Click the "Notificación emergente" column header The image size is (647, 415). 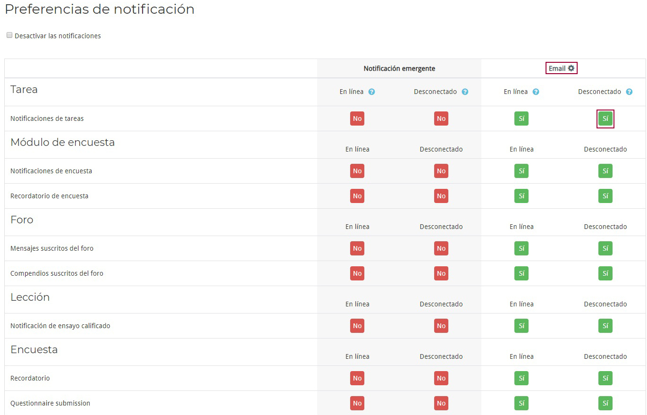[x=399, y=68]
